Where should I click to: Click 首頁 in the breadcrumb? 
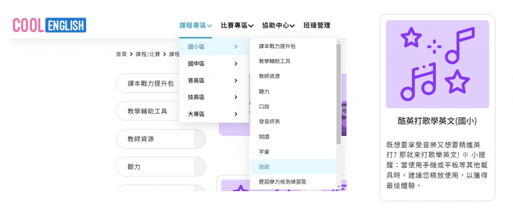[121, 54]
